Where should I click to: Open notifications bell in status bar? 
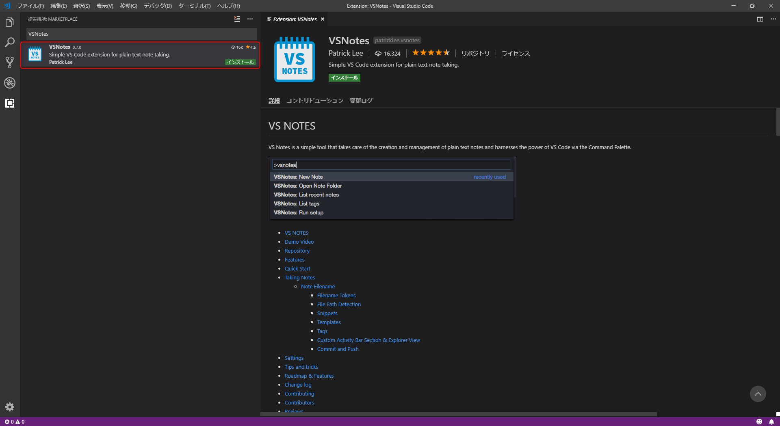click(x=771, y=422)
